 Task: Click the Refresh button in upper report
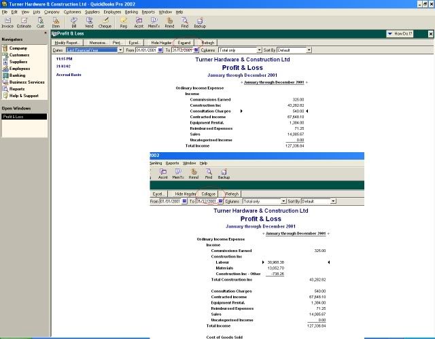click(208, 43)
